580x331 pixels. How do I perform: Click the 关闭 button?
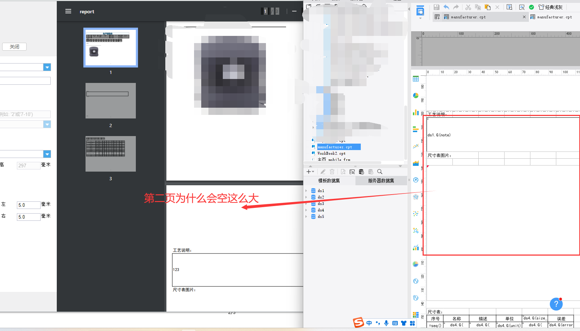click(x=14, y=47)
